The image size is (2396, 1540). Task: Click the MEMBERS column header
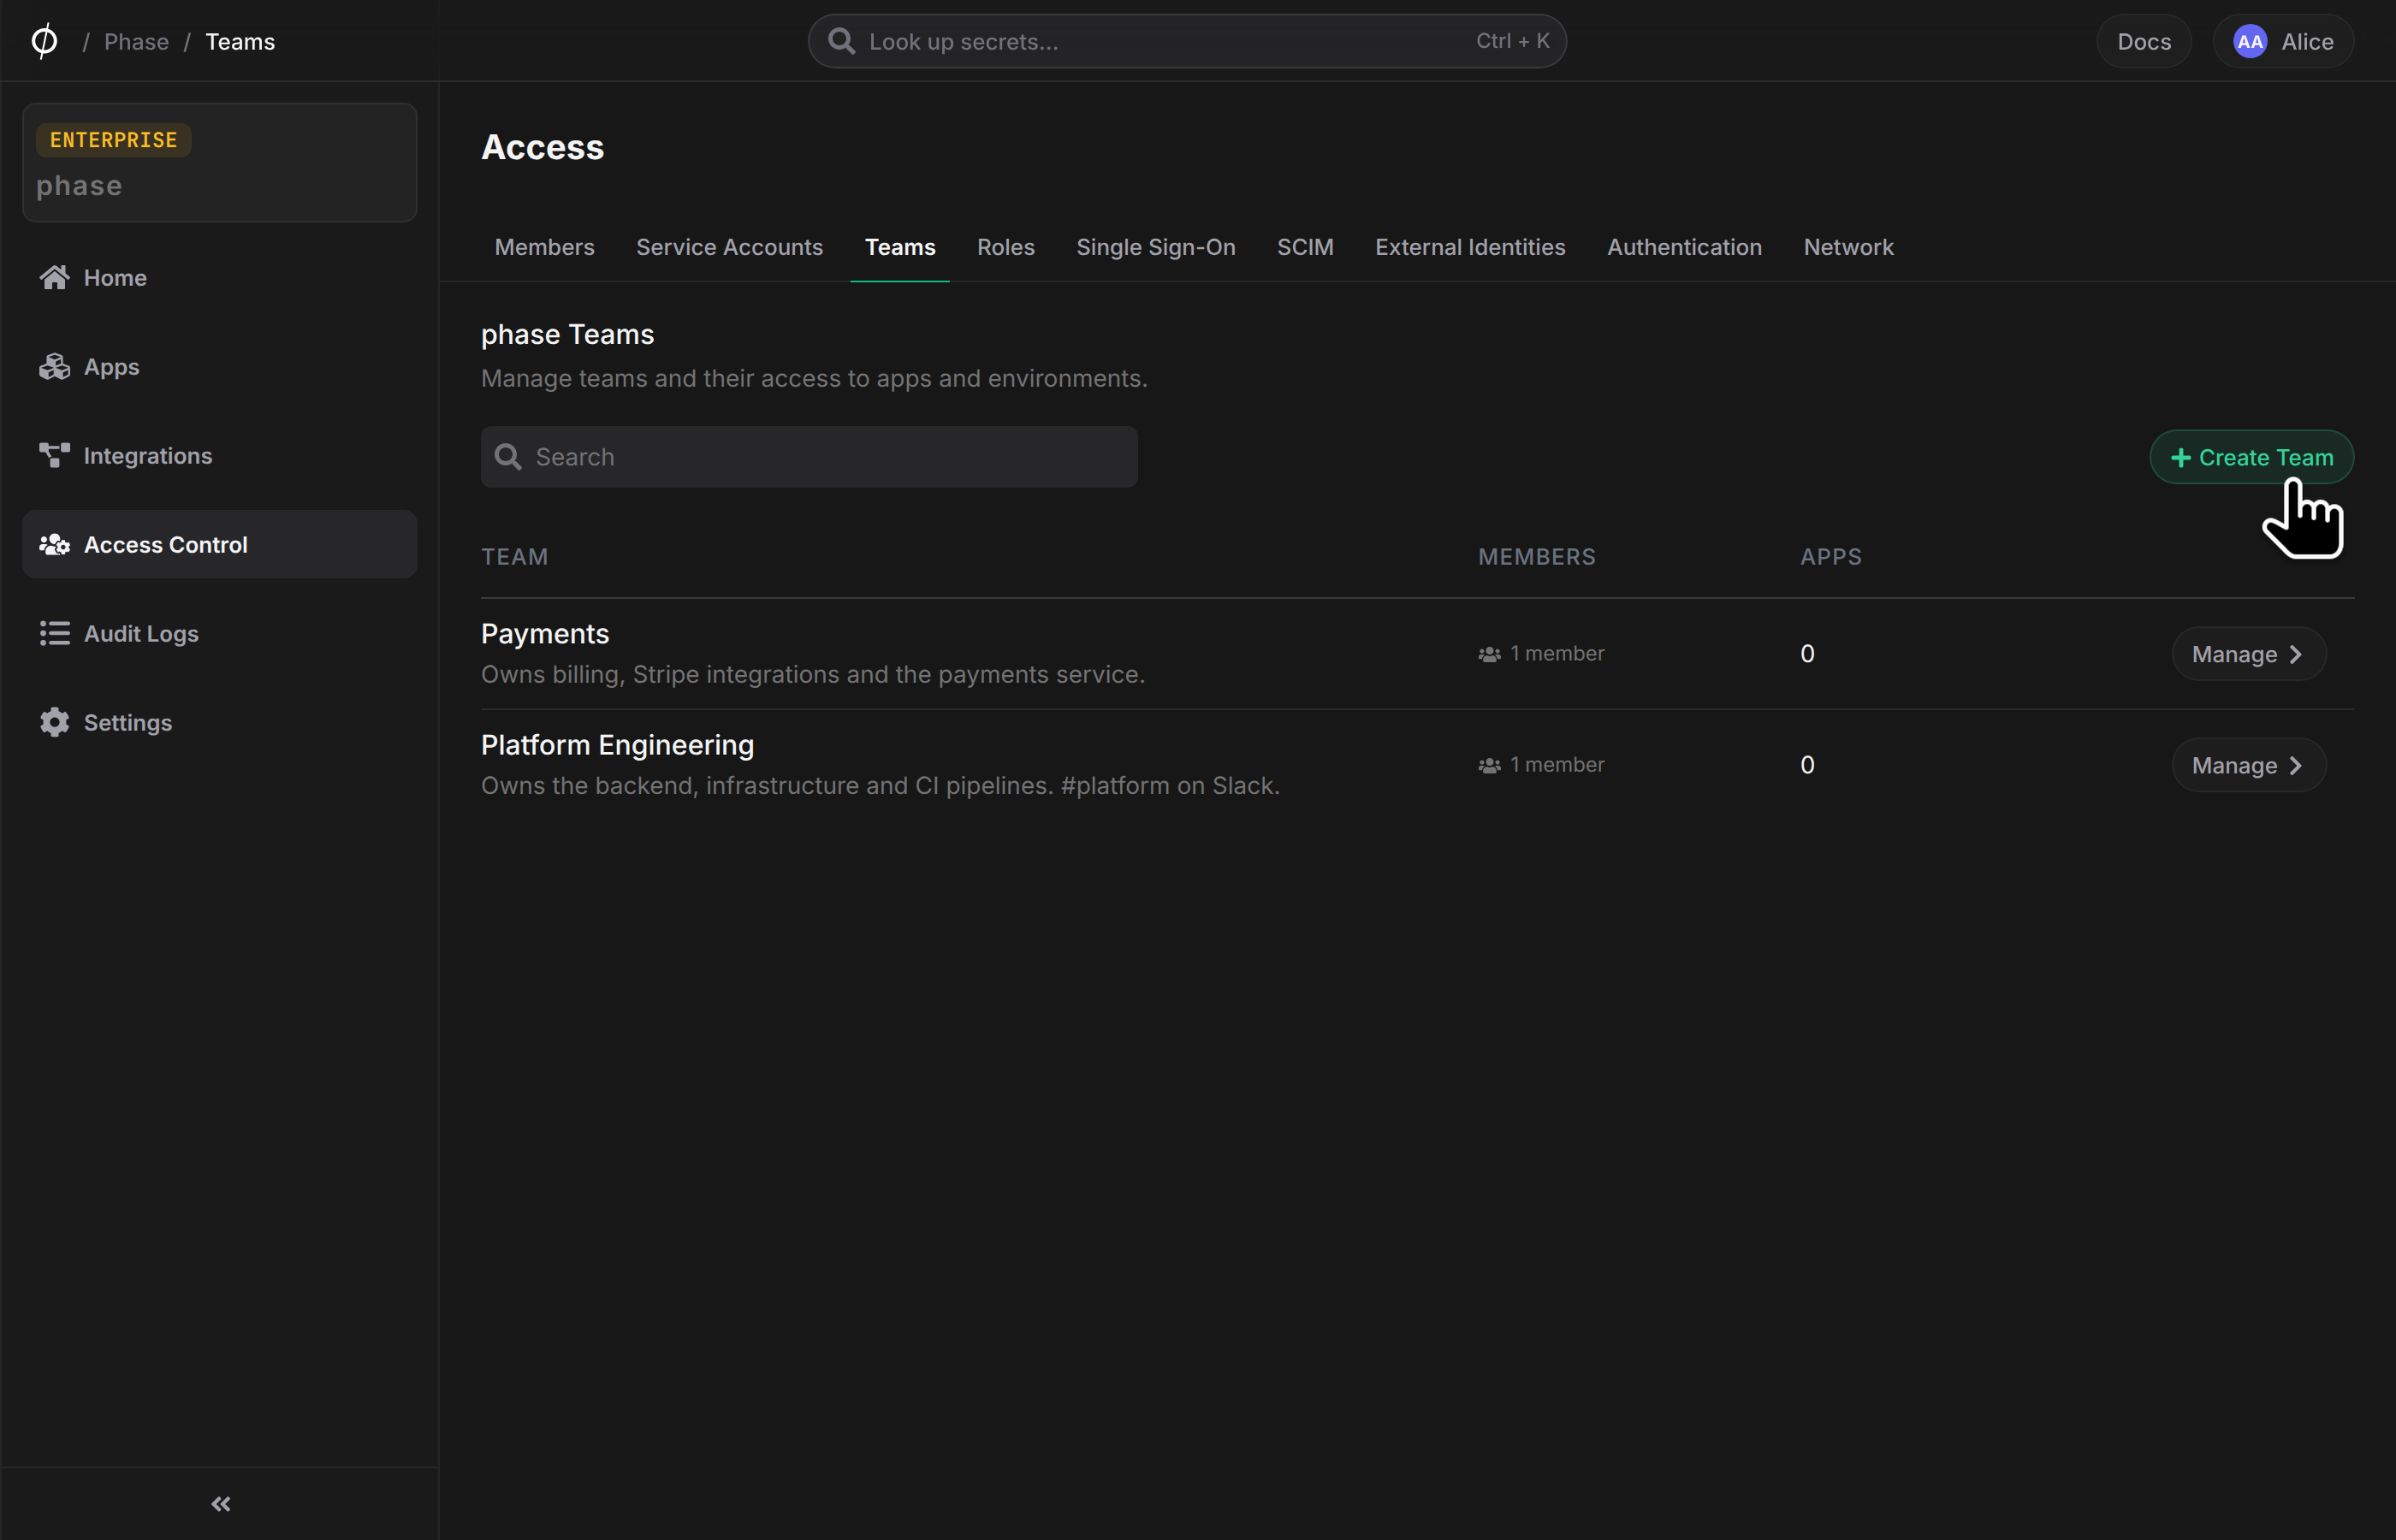click(x=1536, y=556)
